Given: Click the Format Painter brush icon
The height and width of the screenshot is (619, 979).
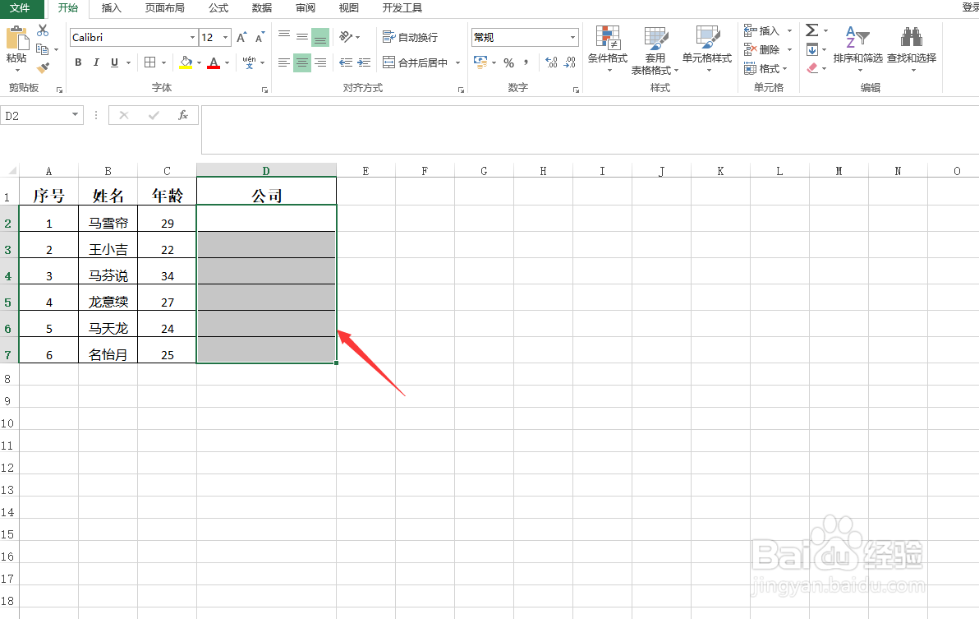Looking at the screenshot, I should (43, 67).
